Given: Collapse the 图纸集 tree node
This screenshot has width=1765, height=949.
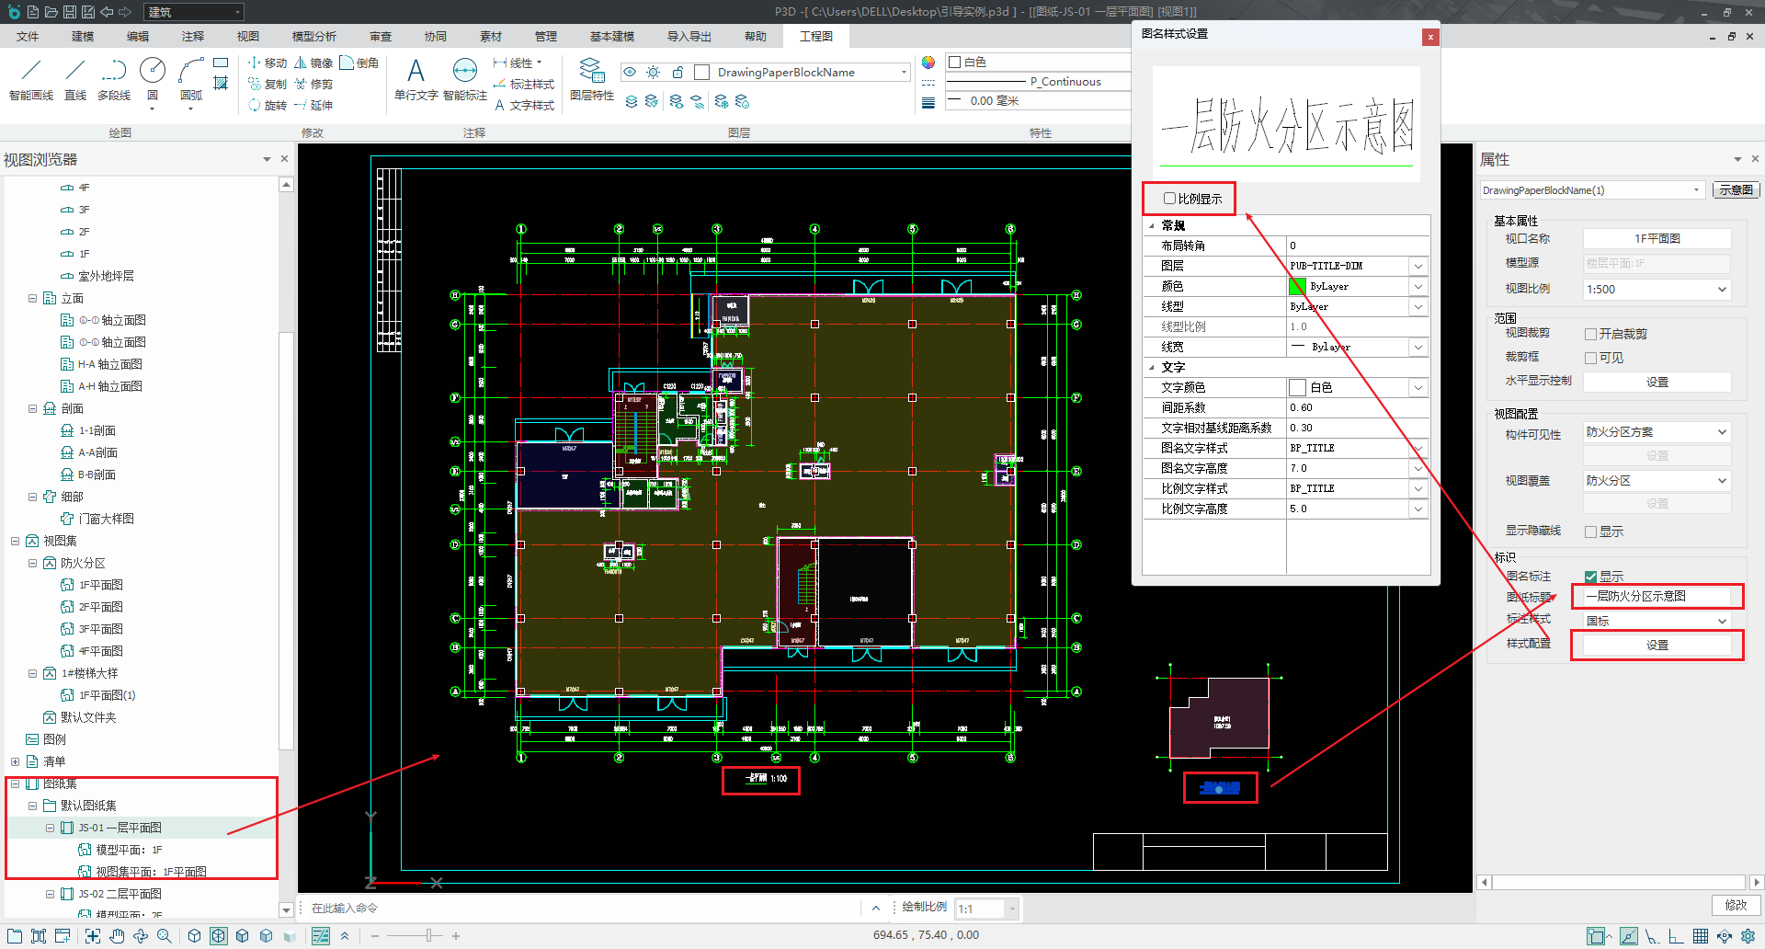Looking at the screenshot, I should (15, 783).
